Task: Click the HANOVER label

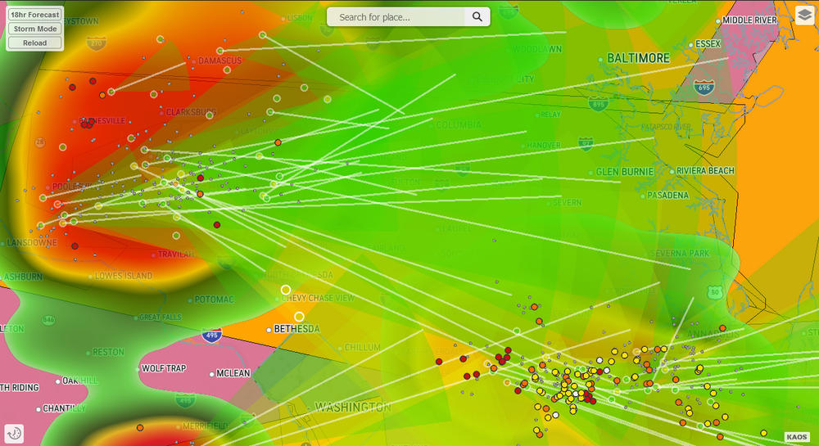Action: coord(543,146)
